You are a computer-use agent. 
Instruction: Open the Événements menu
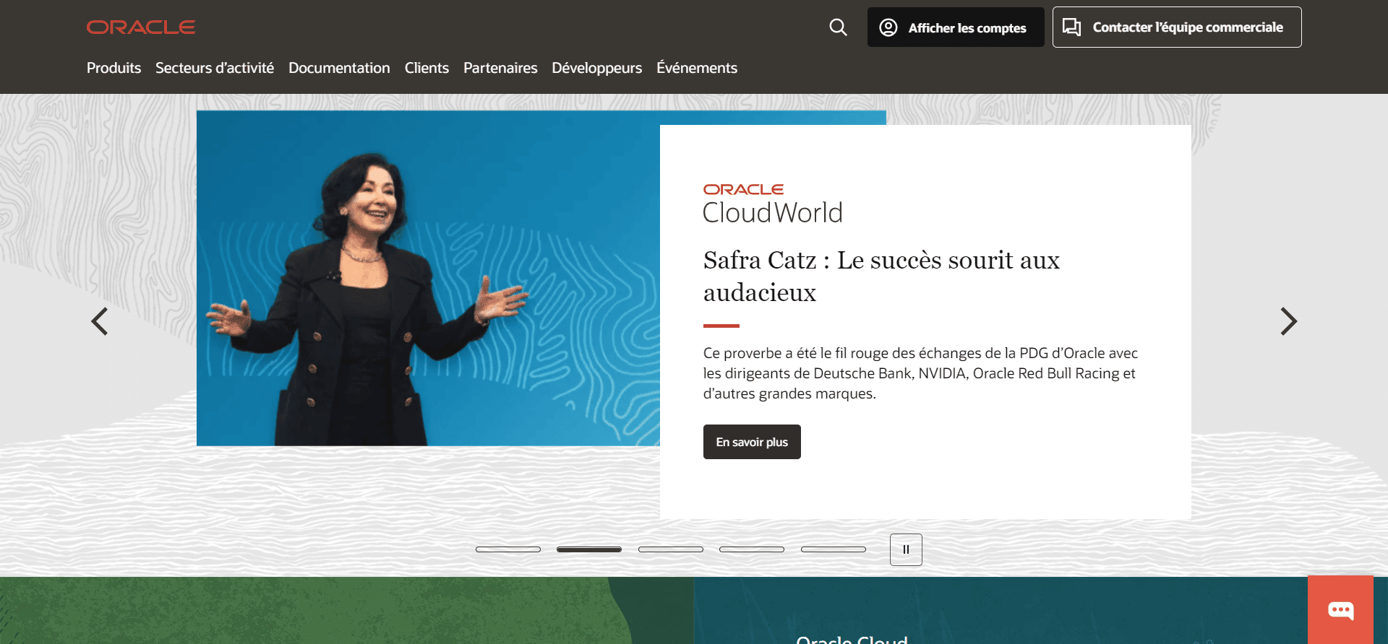(x=697, y=68)
